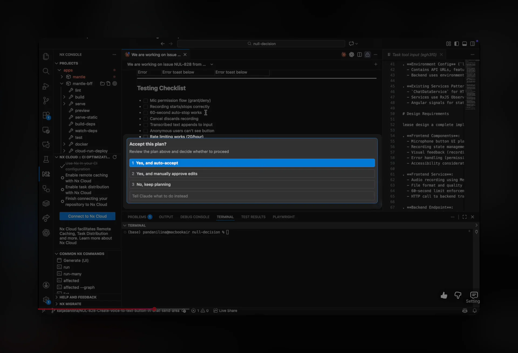Open Accounts in activity bar
The height and width of the screenshot is (353, 518).
pyautogui.click(x=46, y=285)
